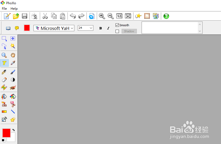Select the hand pan tool
The image size is (221, 144).
[13, 55]
